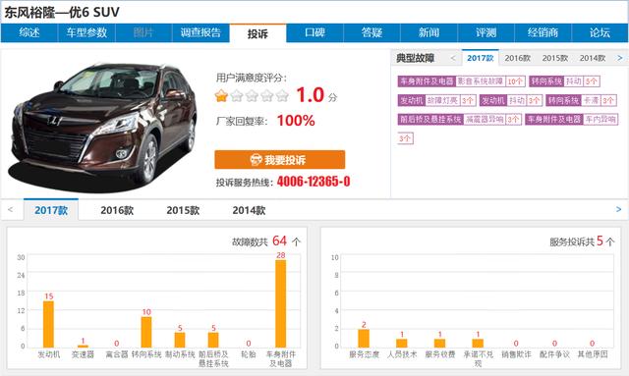Click left arrow beside large 2017款 tab

11,209
